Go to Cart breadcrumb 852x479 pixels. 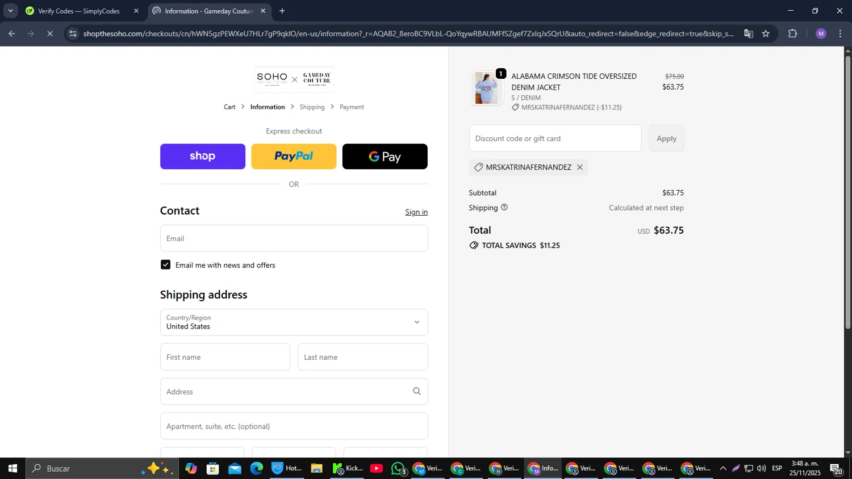(x=229, y=107)
